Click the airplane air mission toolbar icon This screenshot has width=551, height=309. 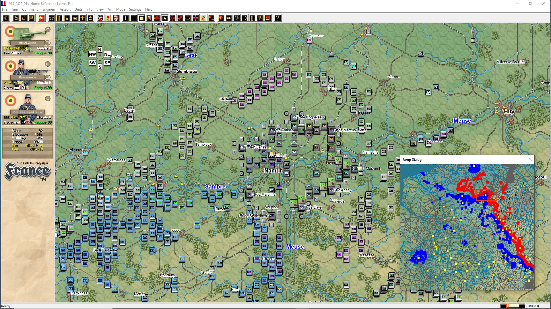click(83, 18)
